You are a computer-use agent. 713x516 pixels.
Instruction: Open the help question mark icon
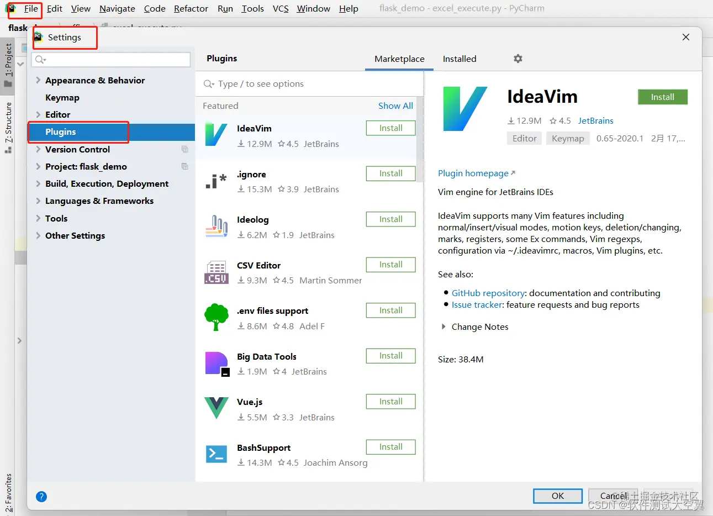(x=41, y=496)
